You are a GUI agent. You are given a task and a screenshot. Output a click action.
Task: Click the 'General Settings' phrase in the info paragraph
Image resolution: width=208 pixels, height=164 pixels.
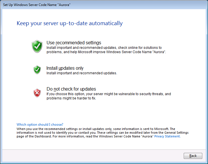pos(177,133)
